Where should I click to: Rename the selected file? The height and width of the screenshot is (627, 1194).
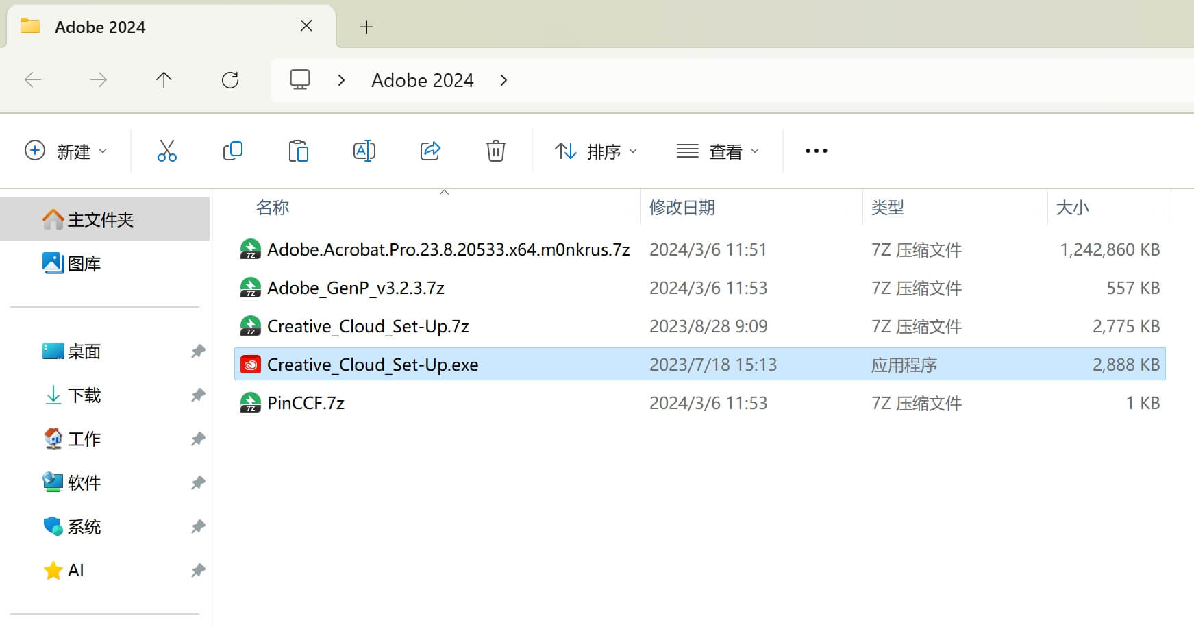(x=364, y=151)
